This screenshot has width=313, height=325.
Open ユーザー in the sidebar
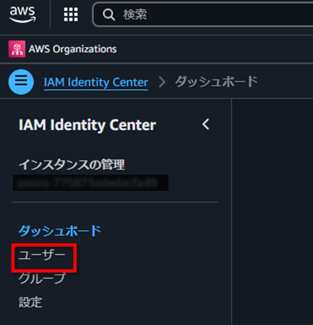(42, 255)
